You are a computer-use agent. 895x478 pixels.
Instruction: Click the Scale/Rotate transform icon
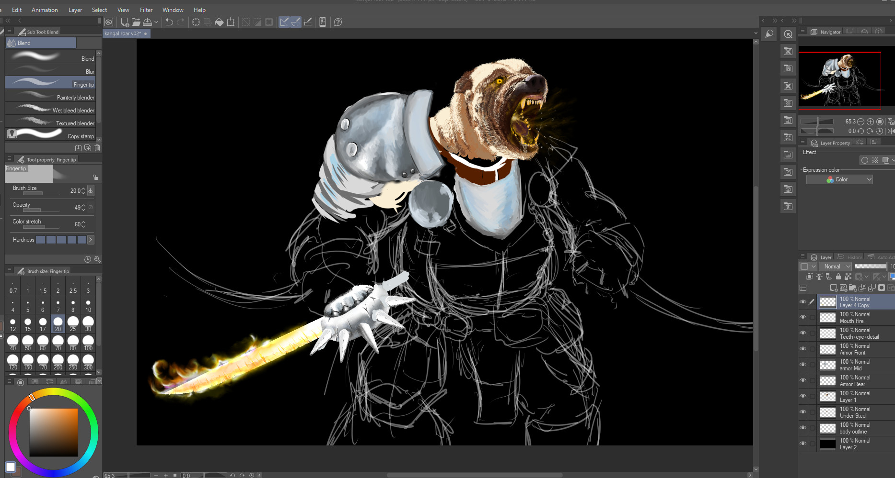pyautogui.click(x=231, y=22)
